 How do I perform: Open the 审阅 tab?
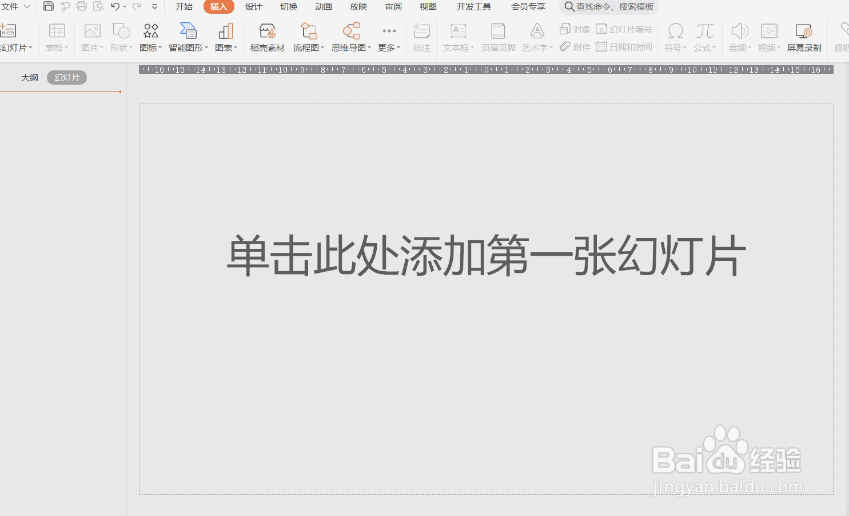(x=393, y=6)
